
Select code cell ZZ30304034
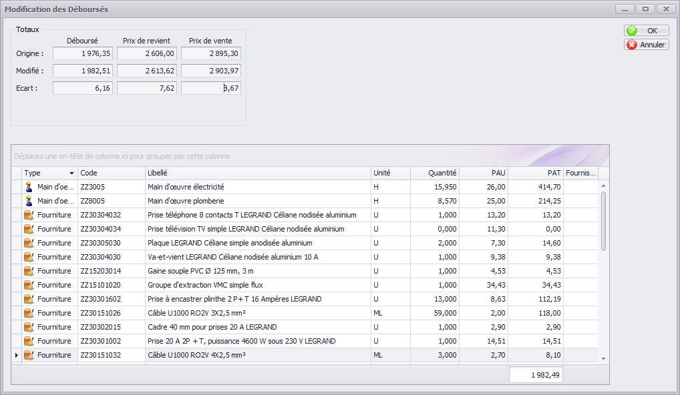(x=112, y=229)
